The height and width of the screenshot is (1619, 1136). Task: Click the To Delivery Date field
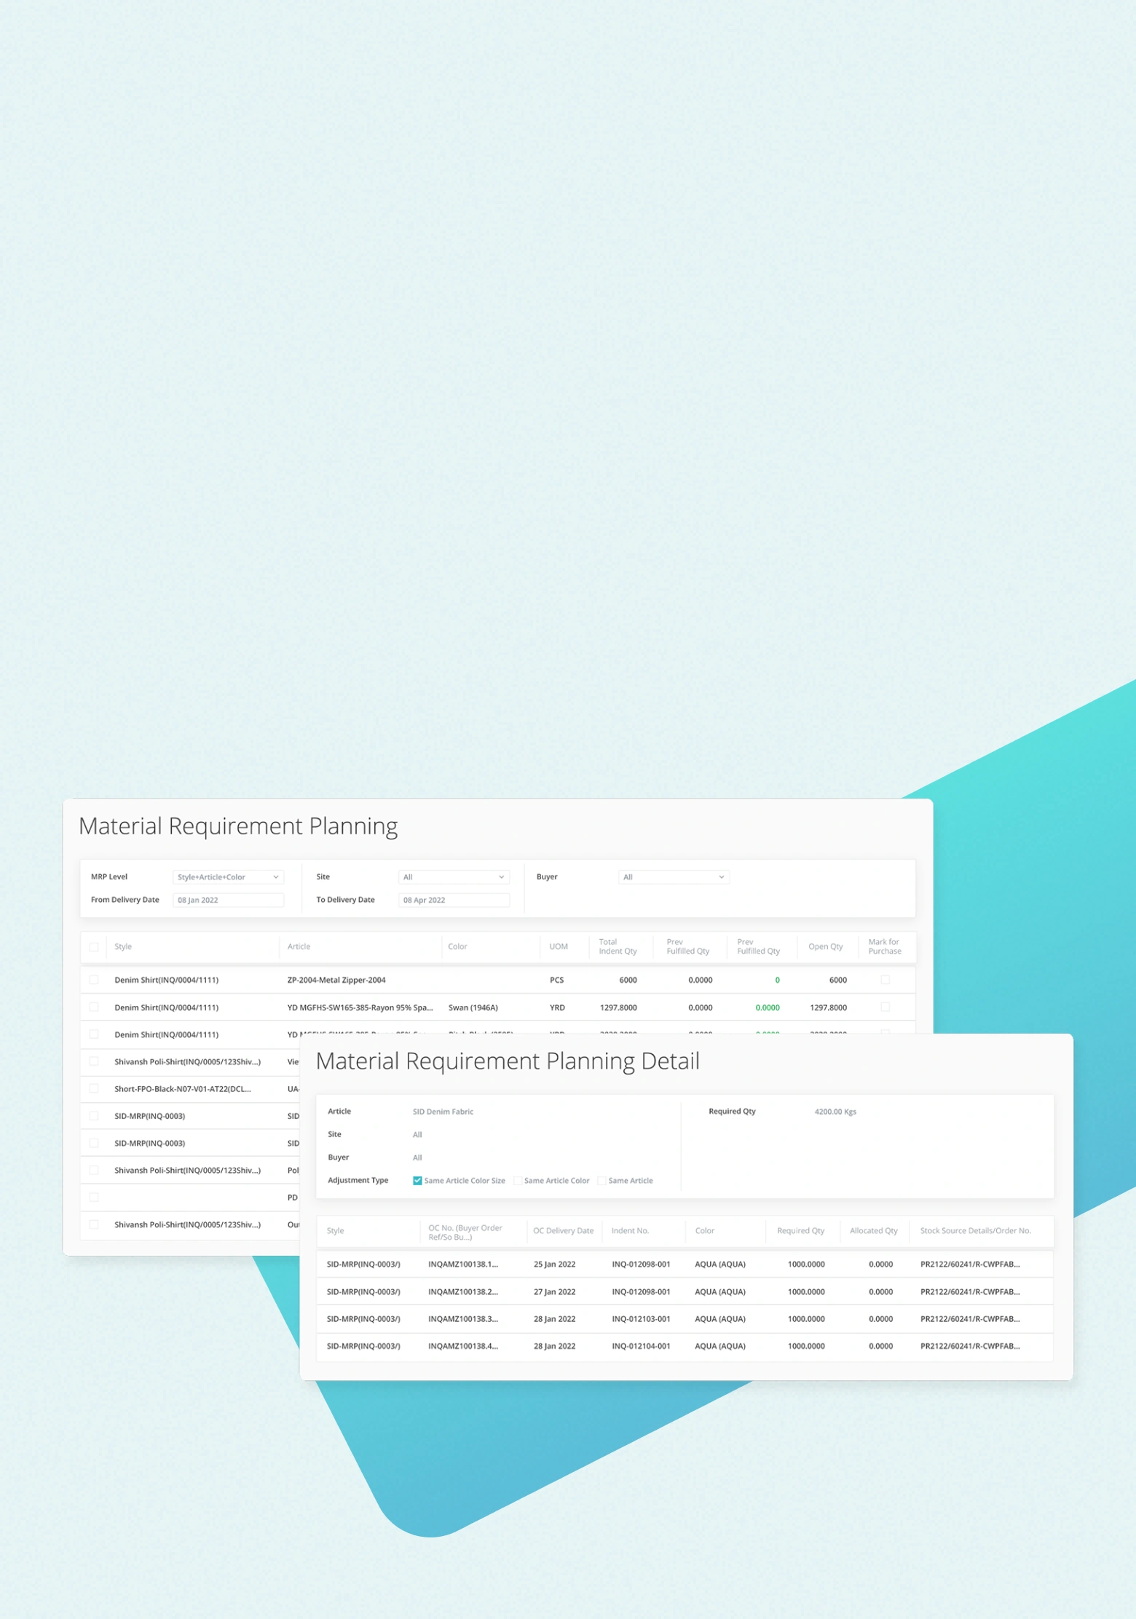(x=453, y=900)
